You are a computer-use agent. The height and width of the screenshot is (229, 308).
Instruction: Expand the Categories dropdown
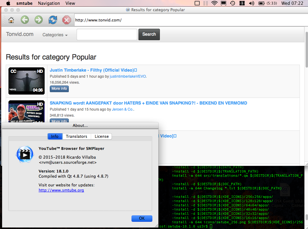(x=55, y=35)
